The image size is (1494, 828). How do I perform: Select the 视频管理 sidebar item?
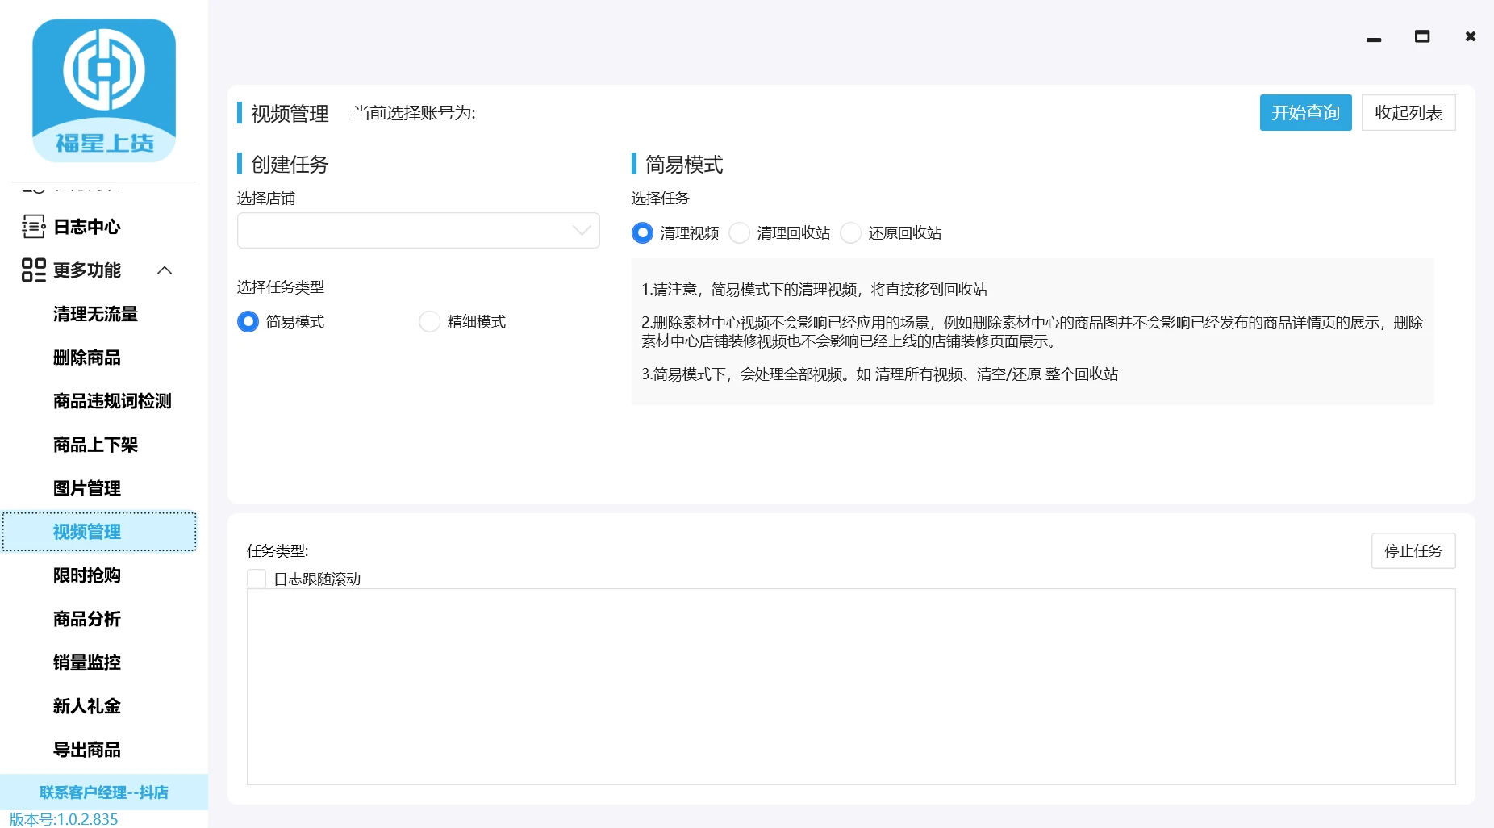click(99, 532)
